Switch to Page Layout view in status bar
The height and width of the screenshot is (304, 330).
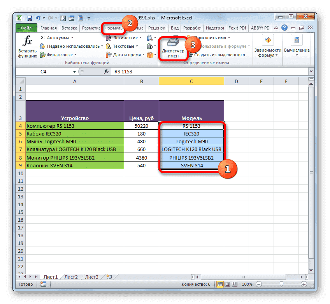[x=227, y=284]
